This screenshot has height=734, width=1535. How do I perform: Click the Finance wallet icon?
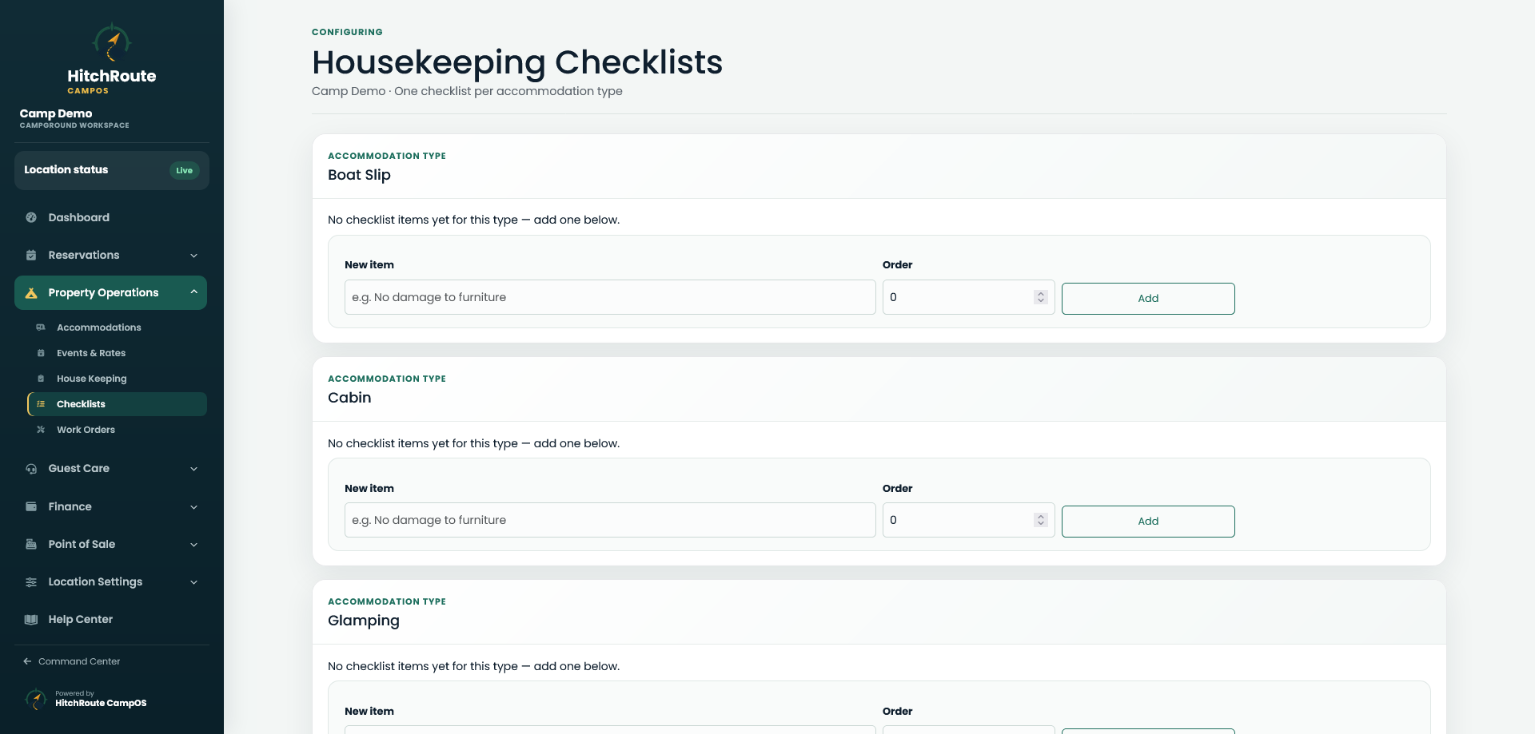[31, 506]
